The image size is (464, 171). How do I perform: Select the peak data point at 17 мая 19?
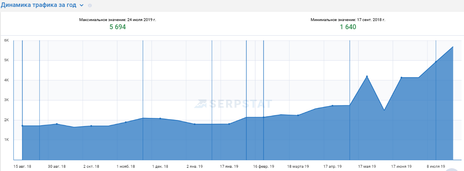click(x=367, y=76)
